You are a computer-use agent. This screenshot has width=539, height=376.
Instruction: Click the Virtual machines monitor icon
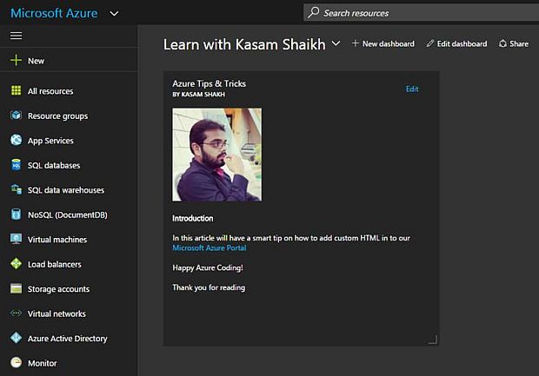(x=16, y=239)
